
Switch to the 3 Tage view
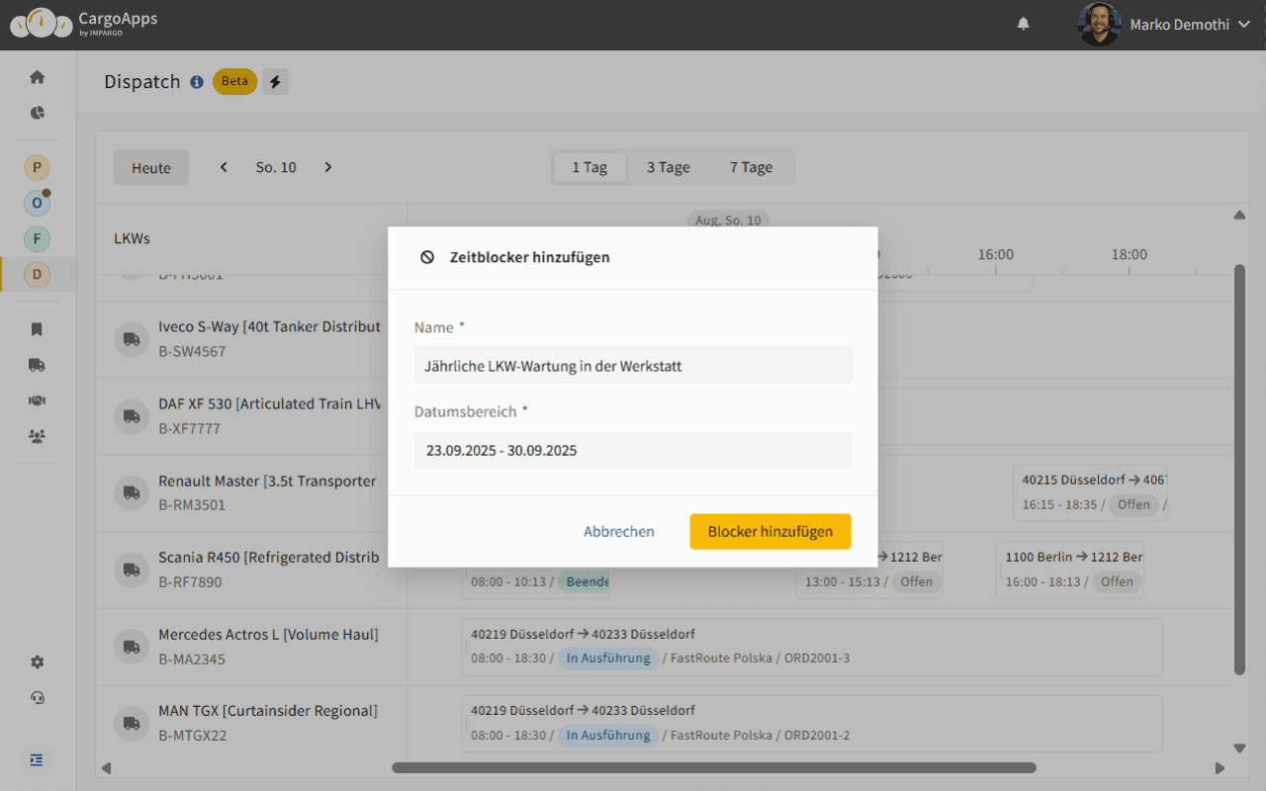click(x=669, y=167)
